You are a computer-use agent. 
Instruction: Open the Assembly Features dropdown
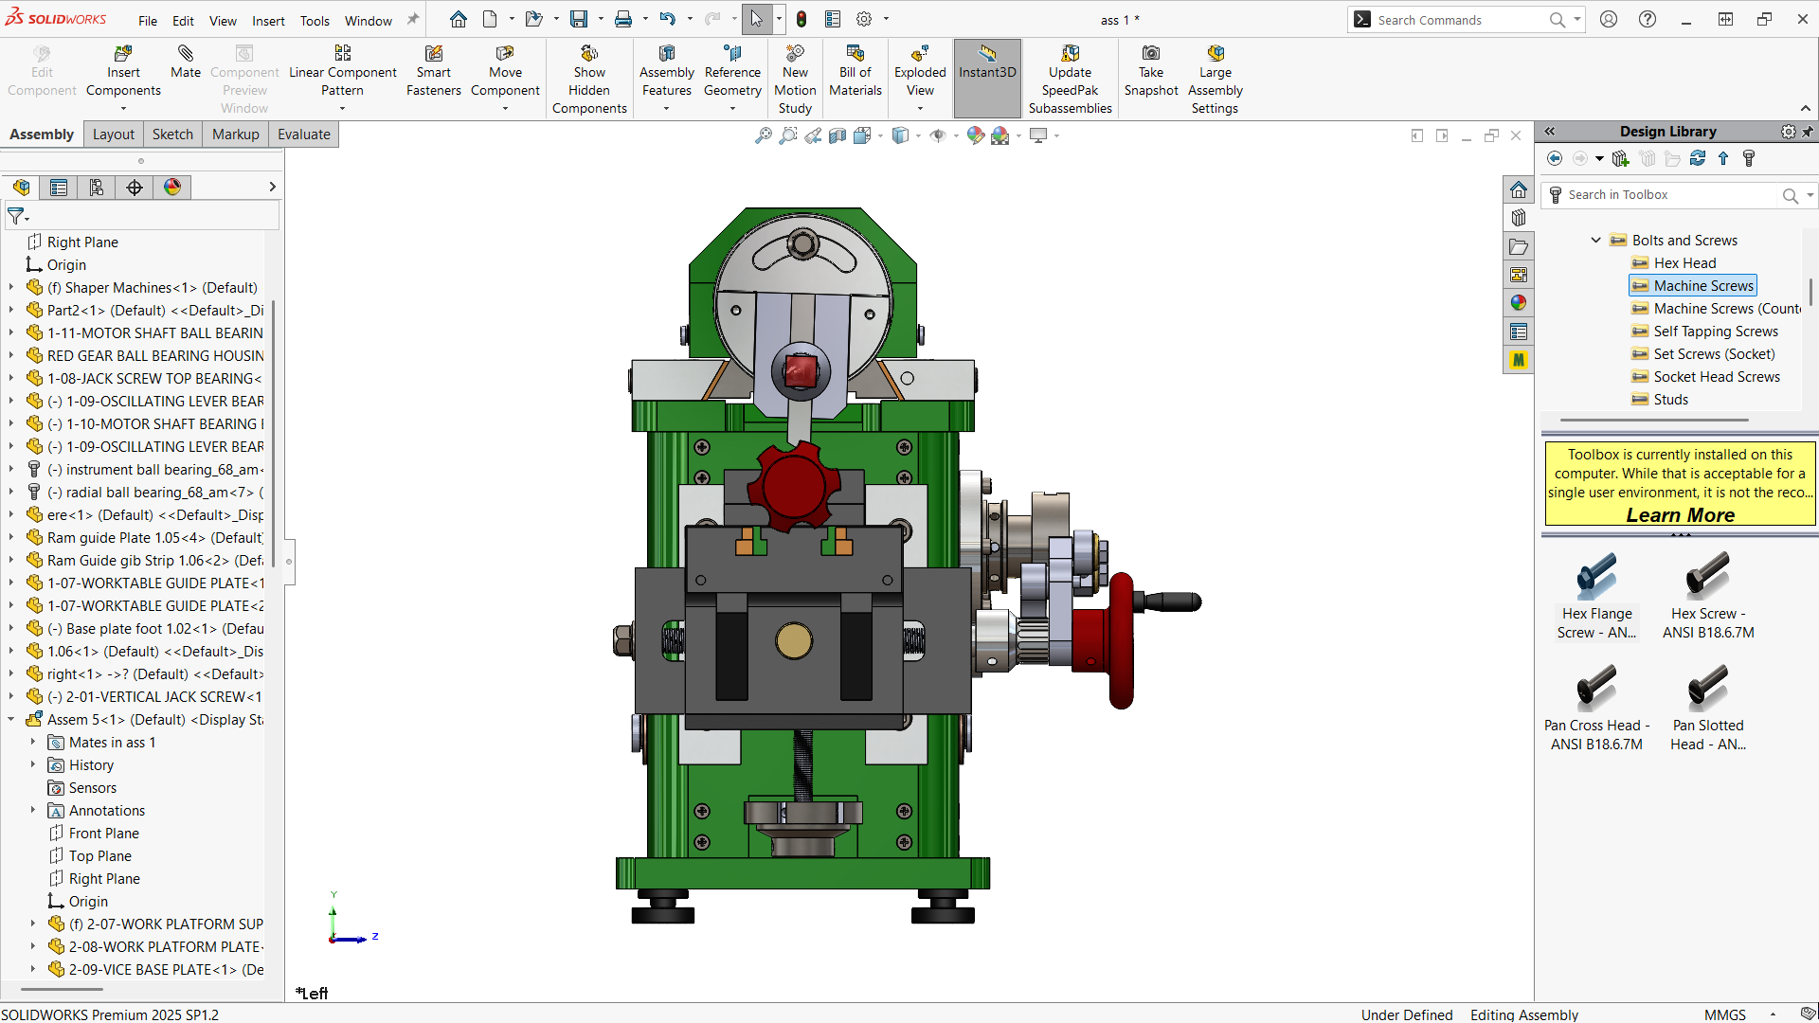click(x=666, y=109)
